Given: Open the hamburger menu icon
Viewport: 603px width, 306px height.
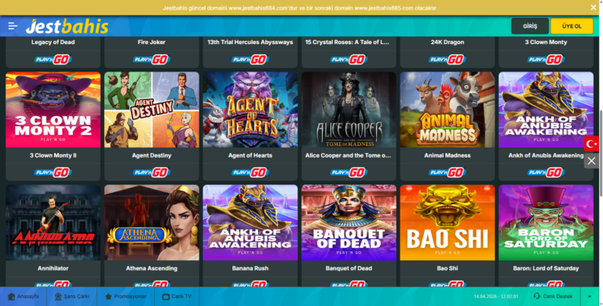Looking at the screenshot, I should 13,26.
